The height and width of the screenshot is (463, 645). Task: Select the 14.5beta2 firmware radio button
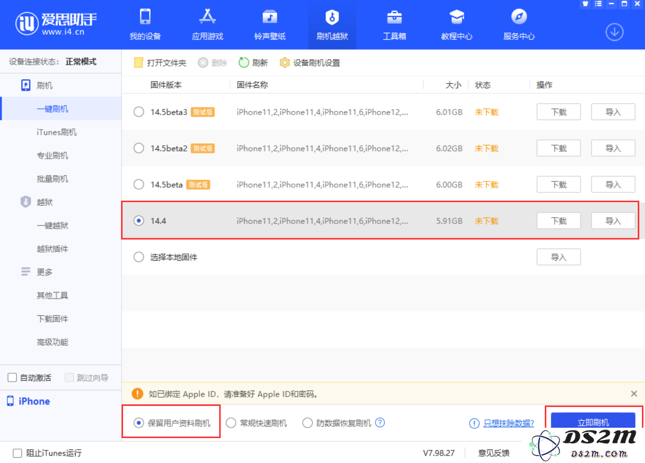(x=139, y=148)
